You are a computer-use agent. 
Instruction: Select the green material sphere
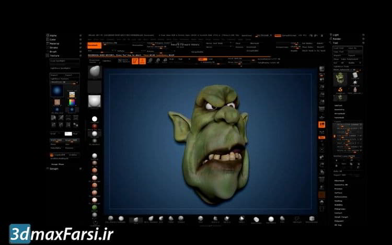click(95, 207)
